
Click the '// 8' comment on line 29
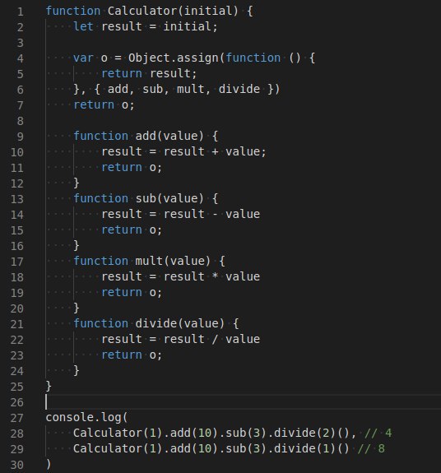click(x=371, y=449)
